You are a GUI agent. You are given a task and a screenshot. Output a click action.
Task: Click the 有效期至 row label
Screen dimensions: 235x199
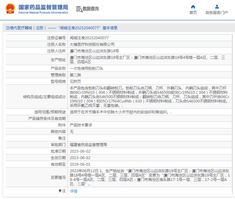(58, 164)
